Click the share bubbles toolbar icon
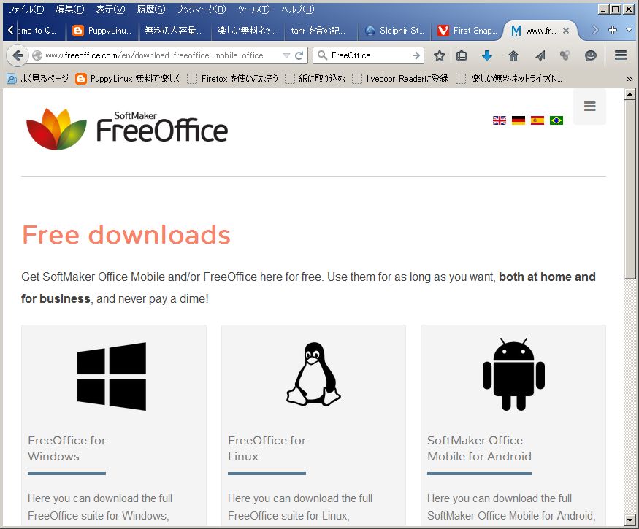Viewport: 639px width, 529px height. 565,55
